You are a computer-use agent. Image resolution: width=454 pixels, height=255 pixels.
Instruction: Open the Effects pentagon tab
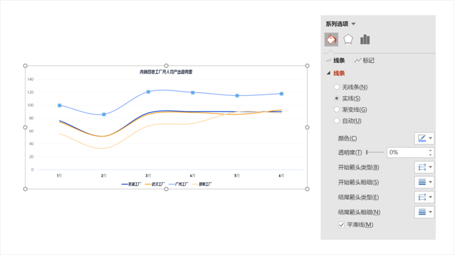pos(348,39)
